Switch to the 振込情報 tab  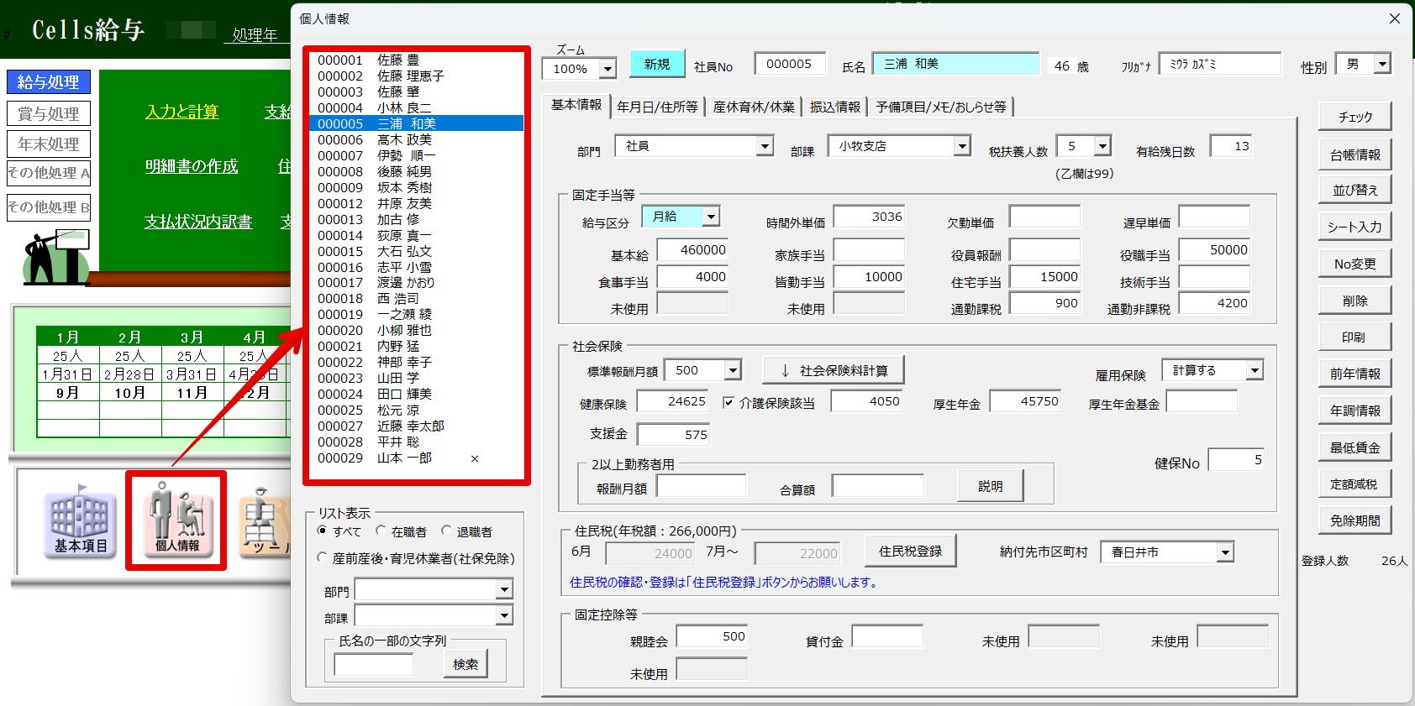coord(835,107)
